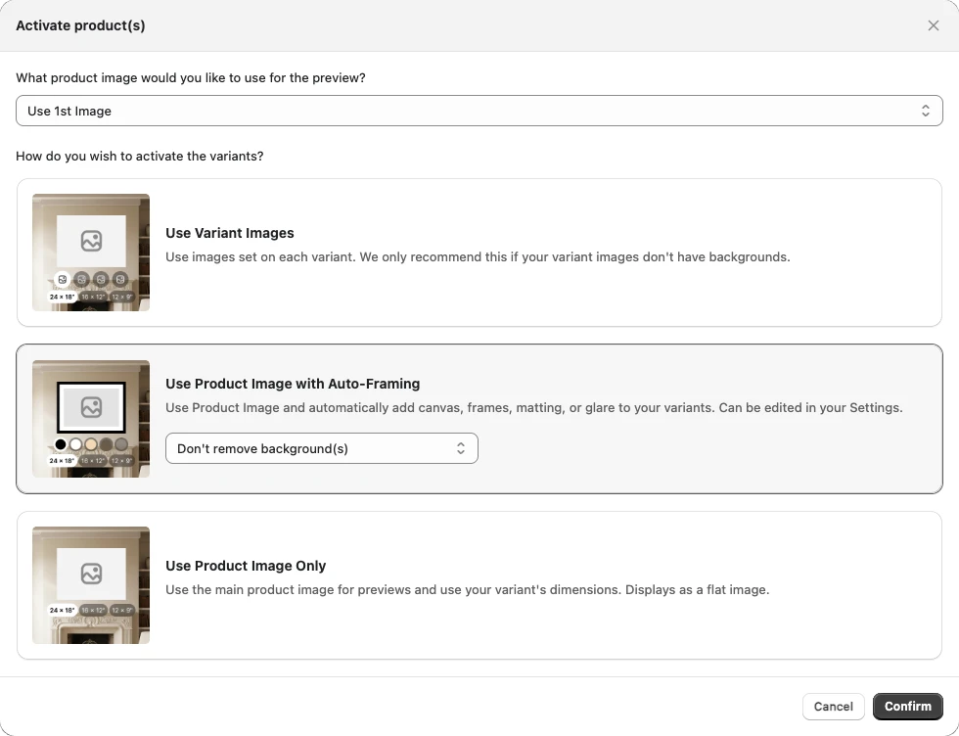Click the Variant Images preview thumbnail

point(91,253)
